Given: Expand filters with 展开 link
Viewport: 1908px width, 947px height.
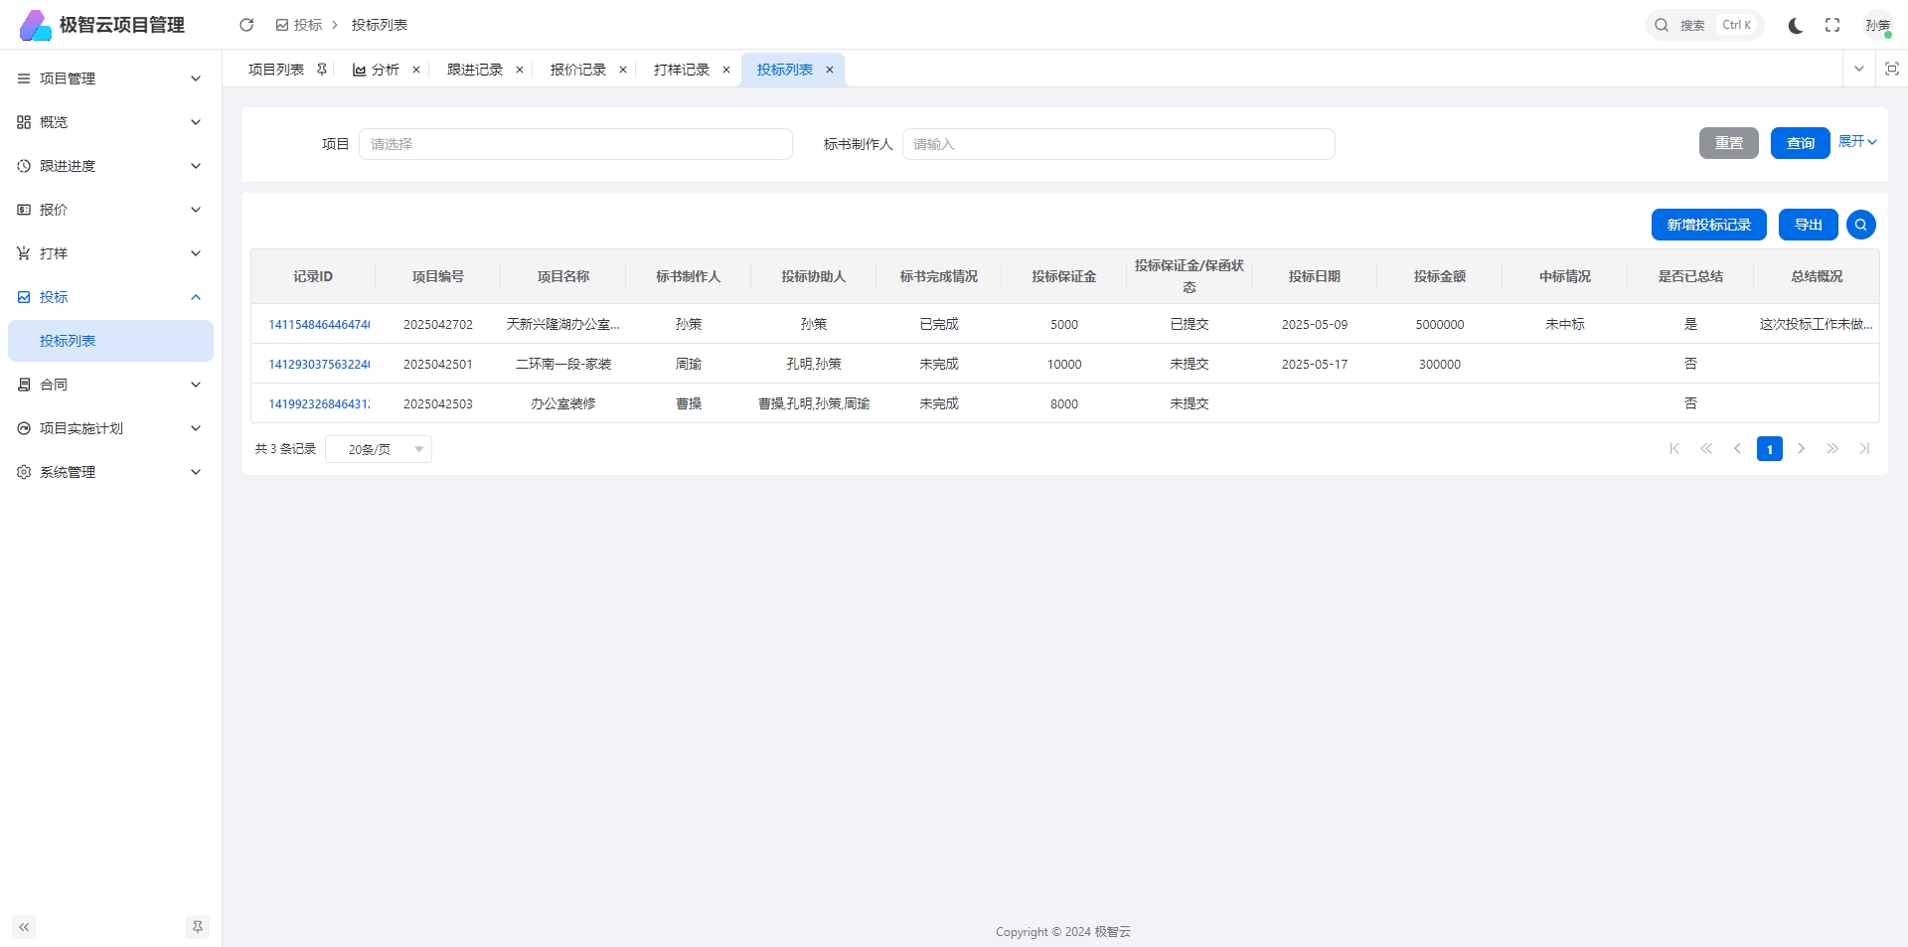Looking at the screenshot, I should tap(1856, 142).
